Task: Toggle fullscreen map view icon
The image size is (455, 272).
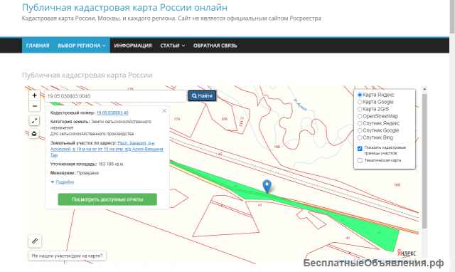Action: tap(34, 120)
